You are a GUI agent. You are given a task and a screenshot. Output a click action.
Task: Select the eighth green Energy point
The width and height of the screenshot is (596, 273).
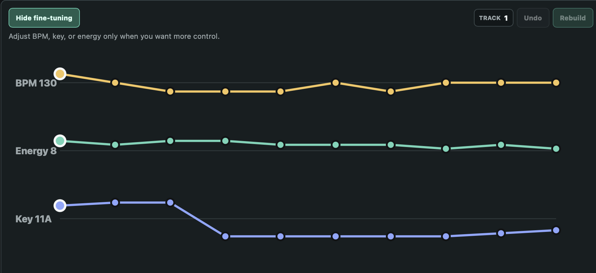[446, 149]
